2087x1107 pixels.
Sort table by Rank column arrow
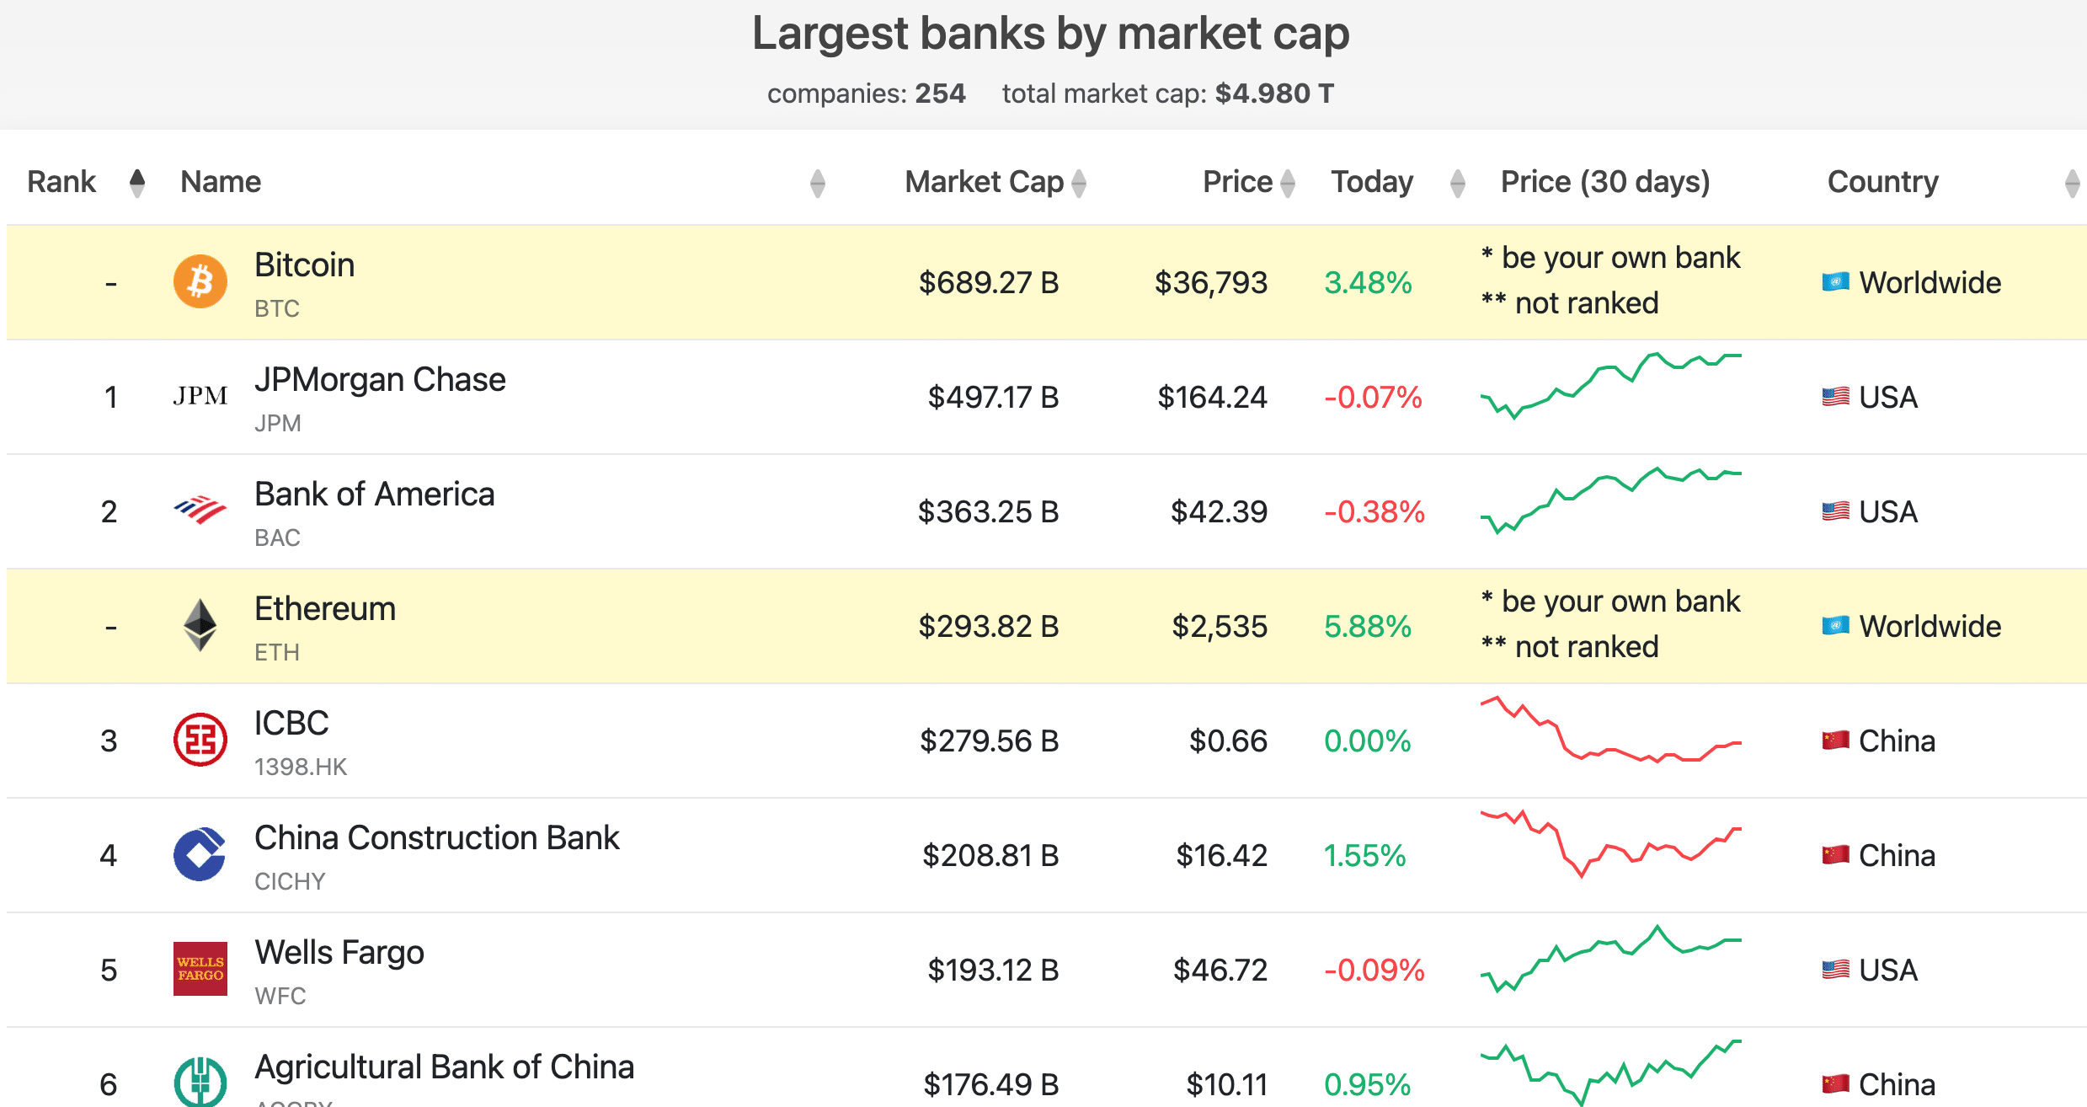[137, 182]
